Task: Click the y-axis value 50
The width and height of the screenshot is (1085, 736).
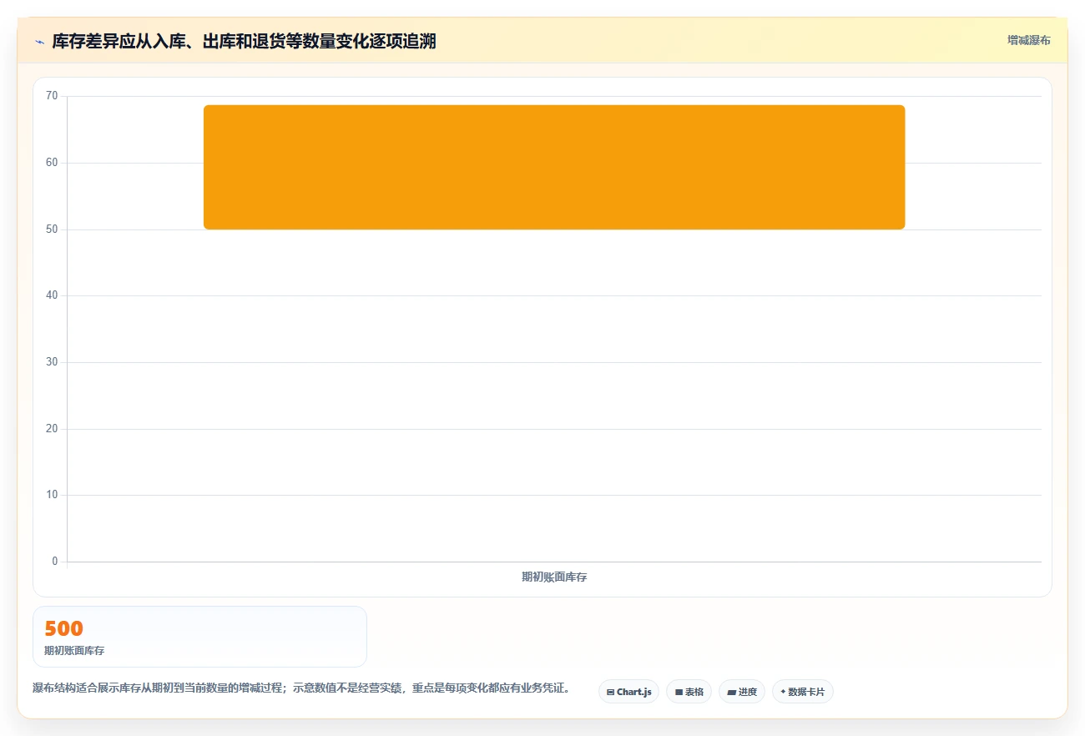Action: point(52,229)
